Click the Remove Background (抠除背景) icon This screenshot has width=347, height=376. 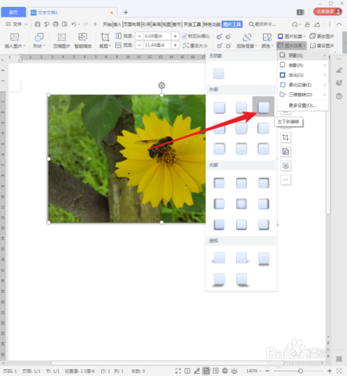pyautogui.click(x=246, y=37)
